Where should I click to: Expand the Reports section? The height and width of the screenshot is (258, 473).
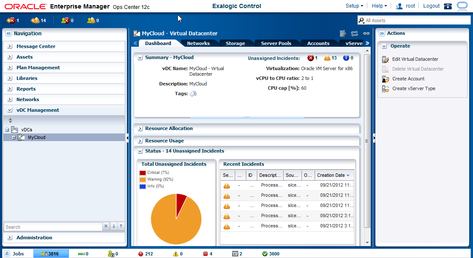click(x=10, y=89)
